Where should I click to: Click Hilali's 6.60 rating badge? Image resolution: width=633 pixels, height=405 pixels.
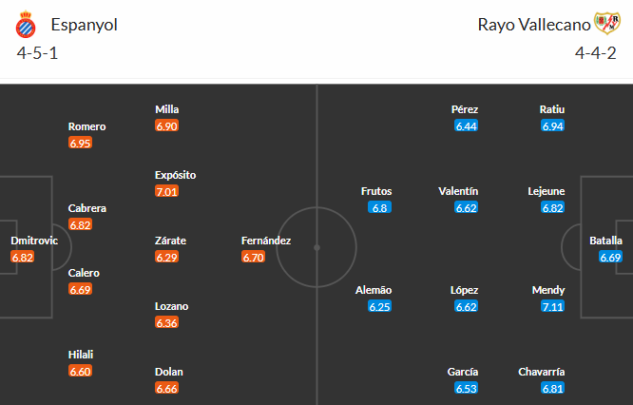click(80, 371)
